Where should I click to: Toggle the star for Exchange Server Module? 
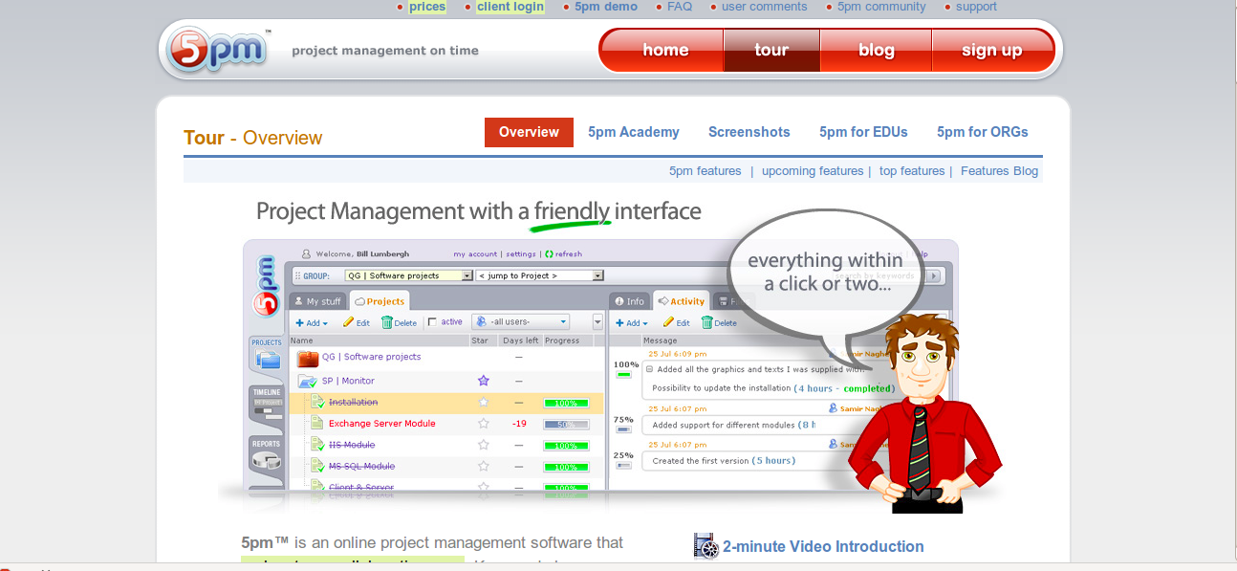[x=484, y=423]
